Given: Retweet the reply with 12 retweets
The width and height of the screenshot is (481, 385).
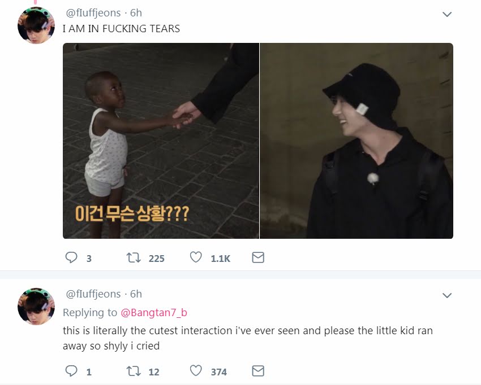Looking at the screenshot, I should [x=134, y=371].
